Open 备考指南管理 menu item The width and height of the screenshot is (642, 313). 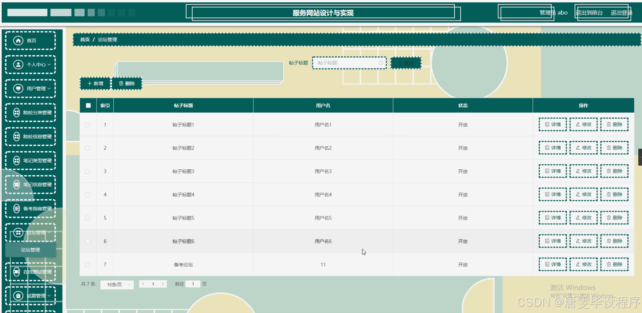point(30,208)
